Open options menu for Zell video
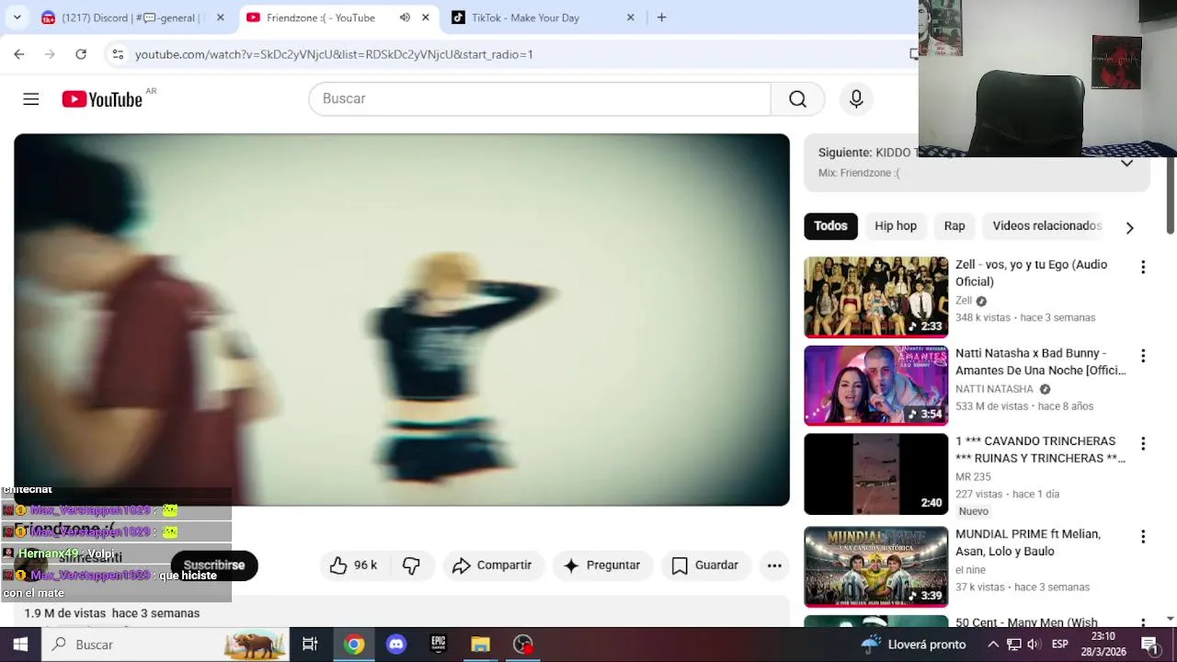The width and height of the screenshot is (1177, 662). pos(1143,268)
